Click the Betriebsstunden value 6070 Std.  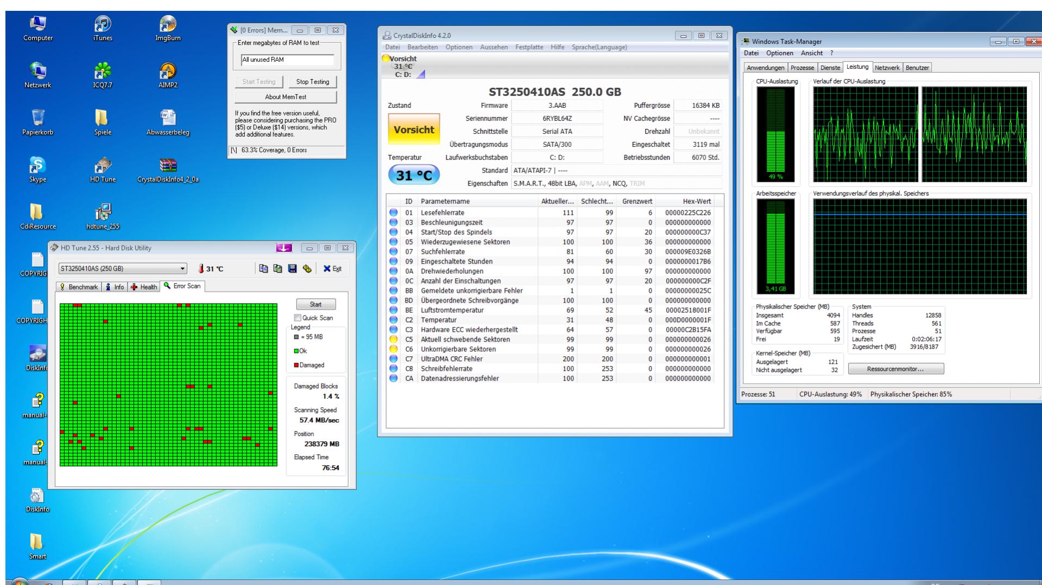[698, 157]
